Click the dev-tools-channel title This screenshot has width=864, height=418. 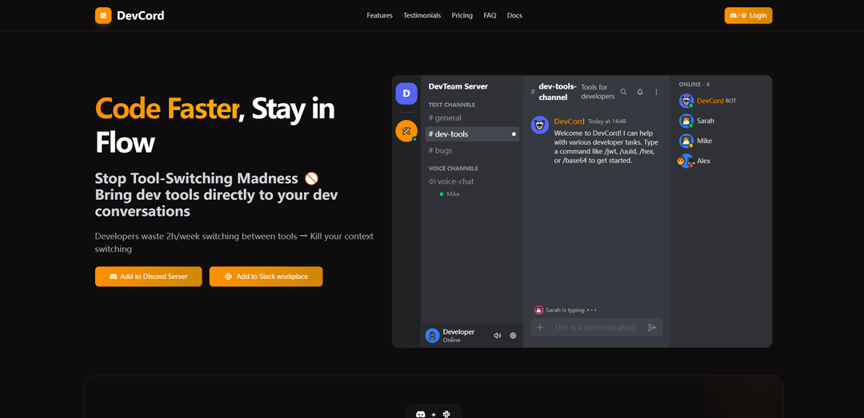(x=558, y=92)
